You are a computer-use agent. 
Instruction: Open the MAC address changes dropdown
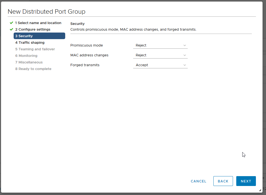point(160,55)
